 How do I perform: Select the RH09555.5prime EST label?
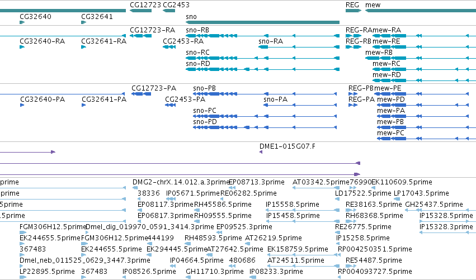[223, 216]
